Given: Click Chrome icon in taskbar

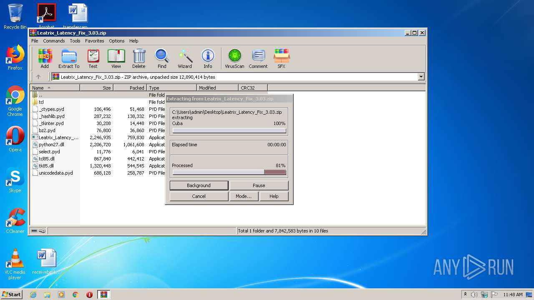Looking at the screenshot, I should [x=75, y=295].
